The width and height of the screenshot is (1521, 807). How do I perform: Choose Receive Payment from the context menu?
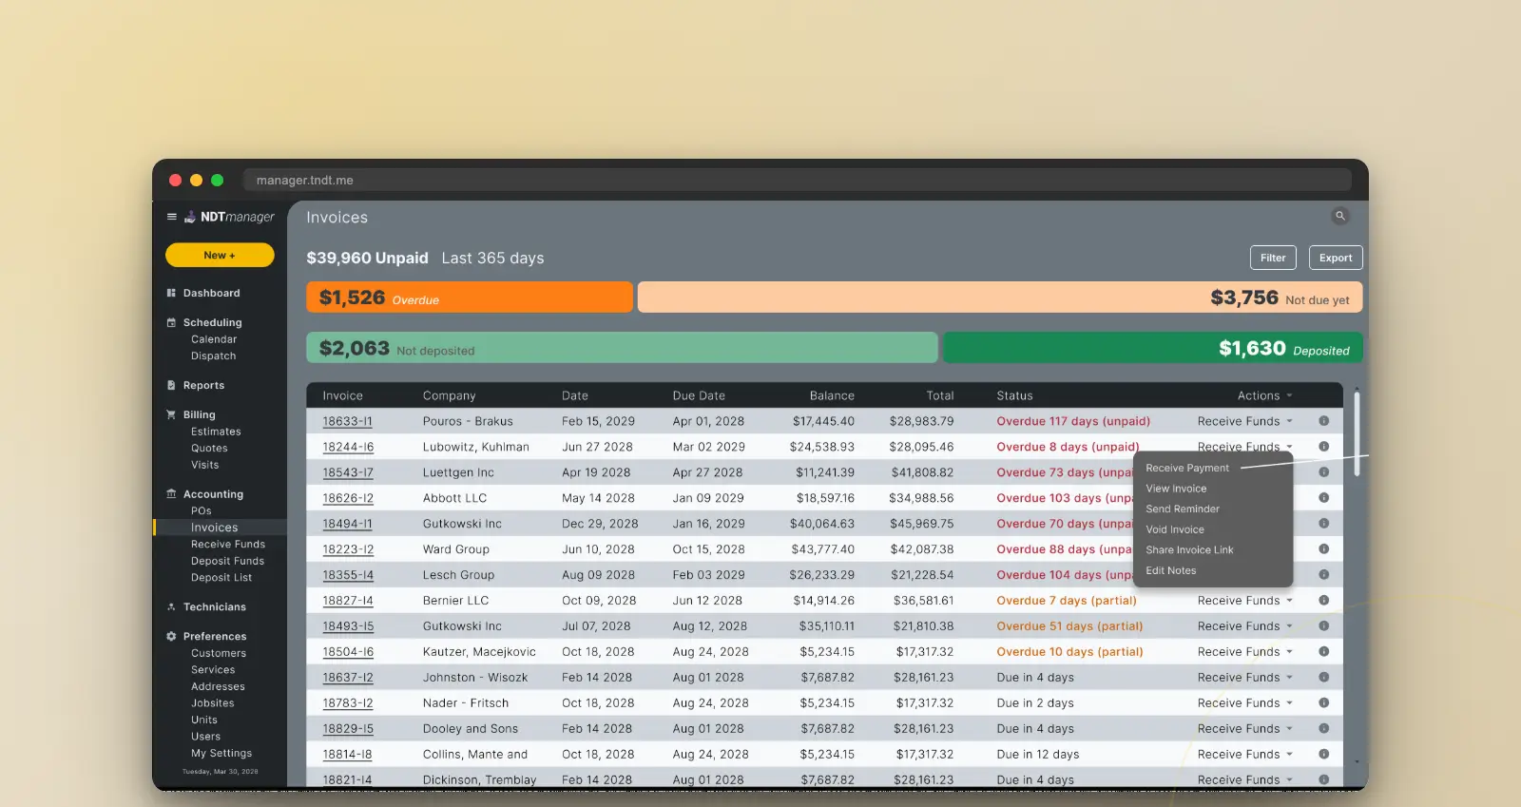point(1187,468)
